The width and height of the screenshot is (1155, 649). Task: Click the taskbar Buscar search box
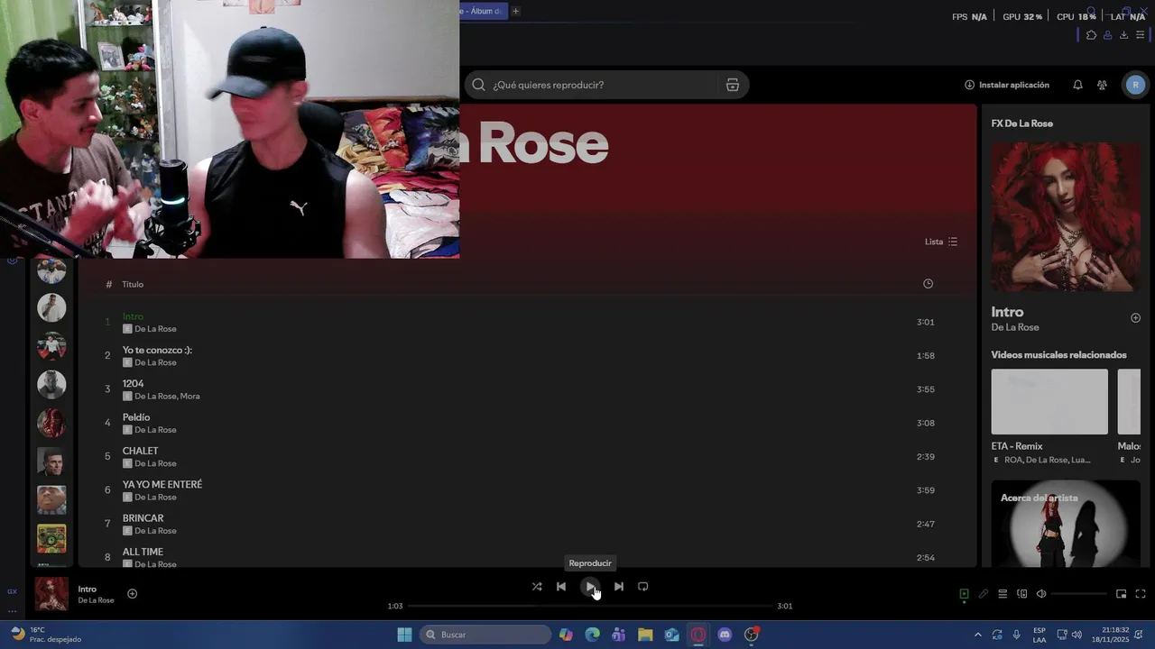pos(485,635)
